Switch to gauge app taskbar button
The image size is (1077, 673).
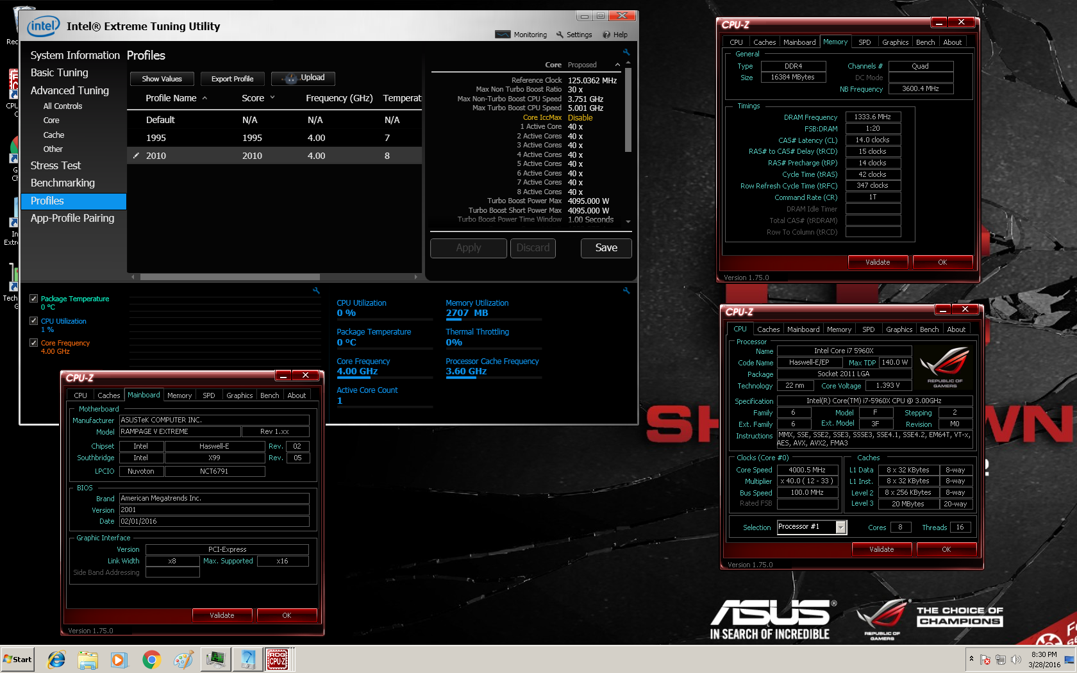pos(247,659)
